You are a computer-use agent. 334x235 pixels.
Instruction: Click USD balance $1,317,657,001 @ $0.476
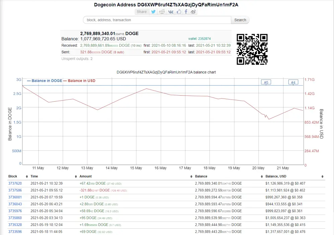point(285,232)
